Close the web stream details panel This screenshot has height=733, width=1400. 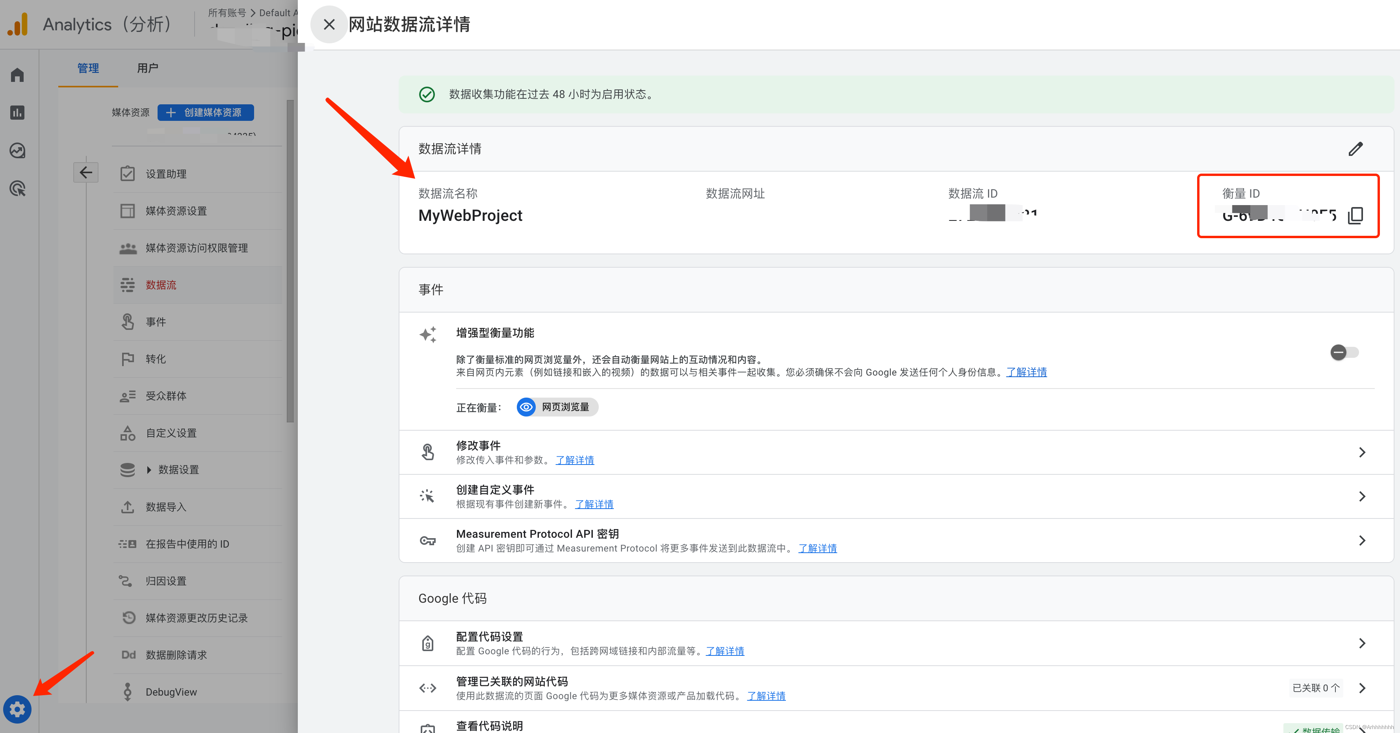tap(329, 24)
